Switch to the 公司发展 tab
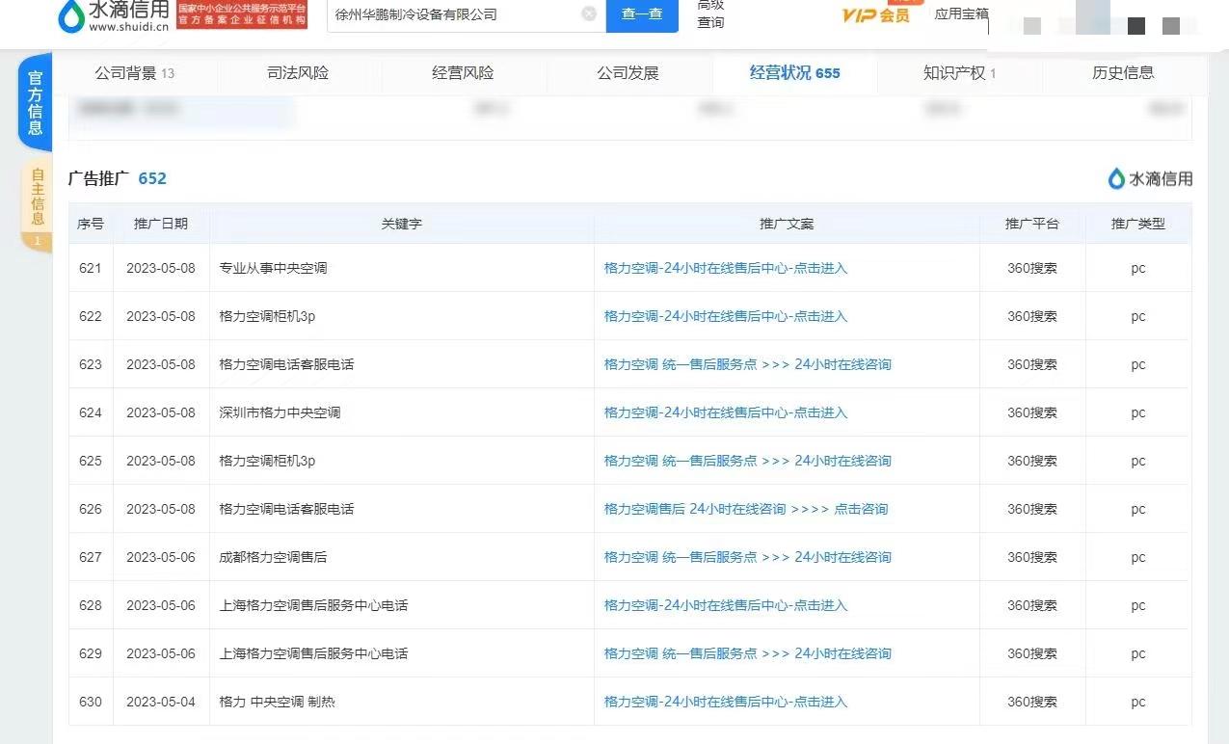 coord(628,73)
